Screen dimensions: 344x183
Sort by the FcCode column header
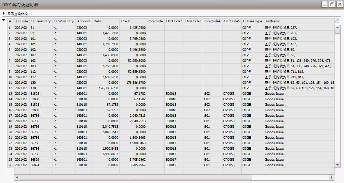tap(22, 21)
